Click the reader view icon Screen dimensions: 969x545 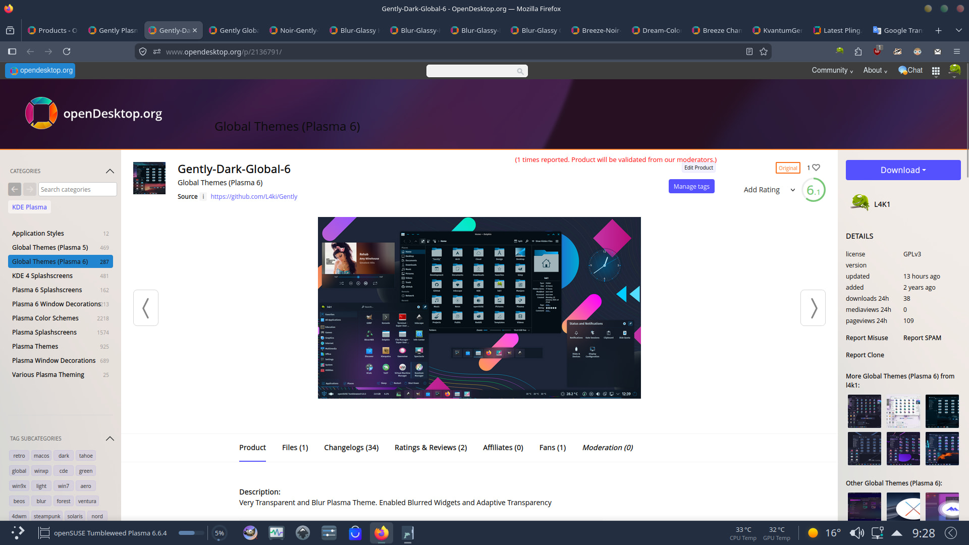[x=749, y=51]
